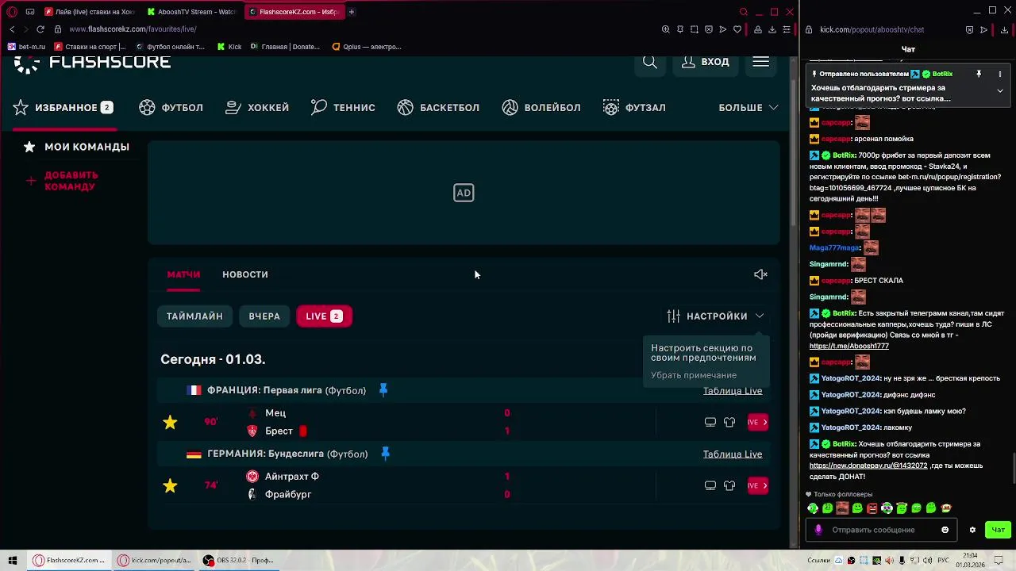1016x571 pixels.
Task: Go to the ФУТБОЛ sport section
Action: (x=171, y=108)
